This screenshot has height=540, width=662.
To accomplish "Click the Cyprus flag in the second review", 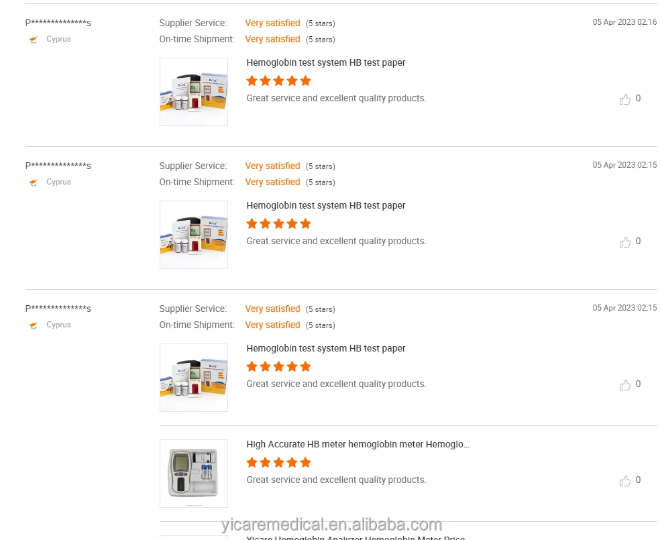I will 34,182.
